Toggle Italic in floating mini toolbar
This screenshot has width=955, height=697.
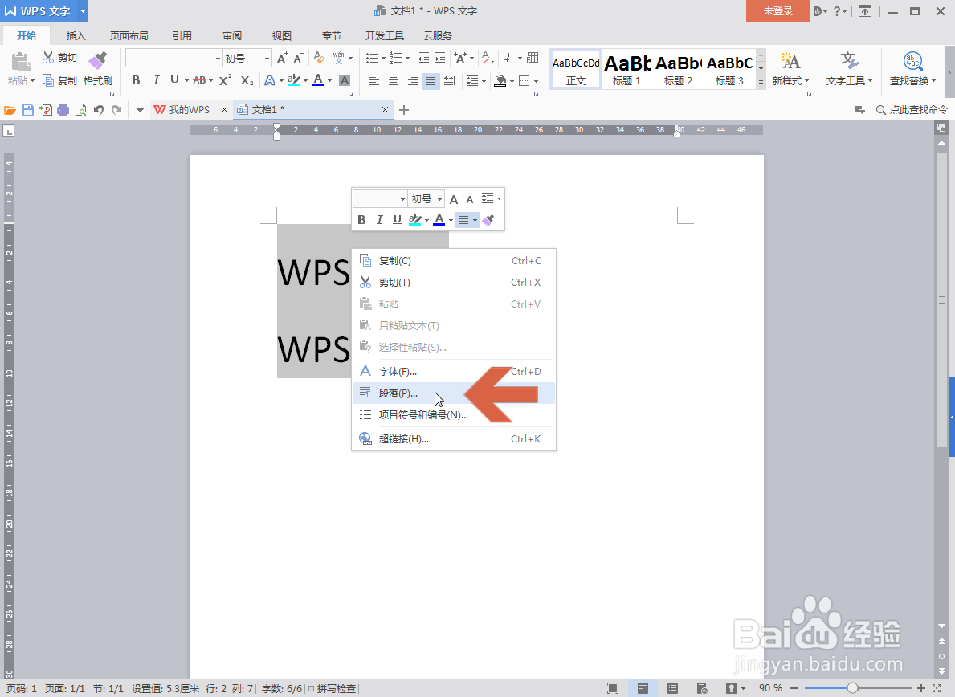click(x=379, y=220)
